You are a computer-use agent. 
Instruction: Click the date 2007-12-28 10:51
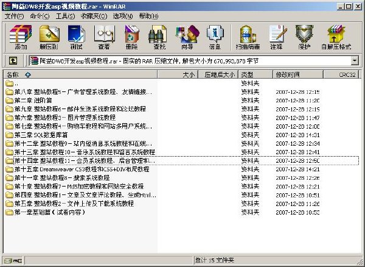click(x=297, y=195)
